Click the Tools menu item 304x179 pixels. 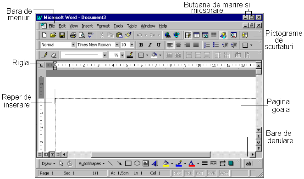pyautogui.click(x=118, y=26)
